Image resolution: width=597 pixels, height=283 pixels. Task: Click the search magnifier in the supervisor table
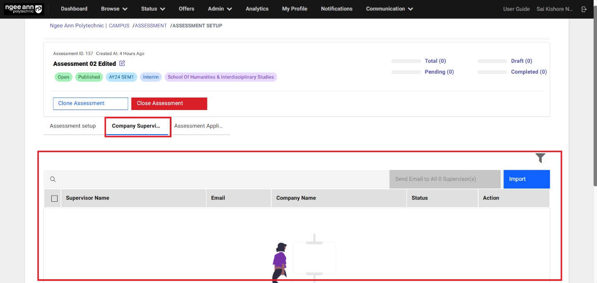click(x=53, y=179)
